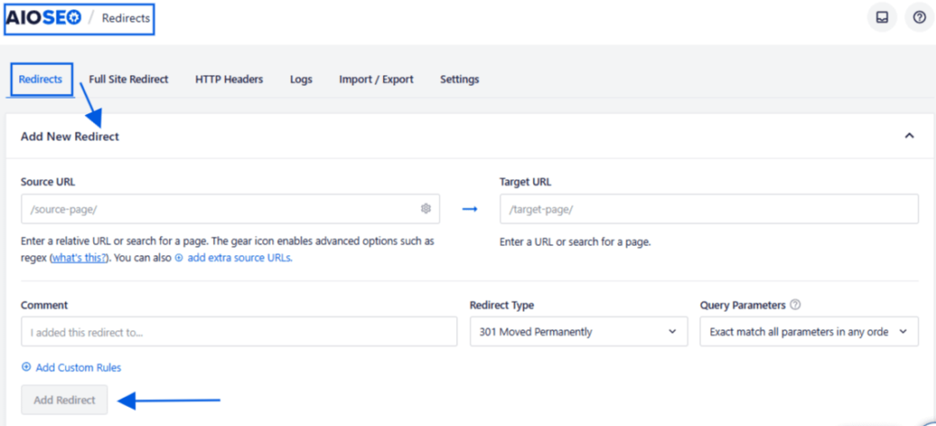Click the Source URL label
This screenshot has width=936, height=426.
(48, 181)
